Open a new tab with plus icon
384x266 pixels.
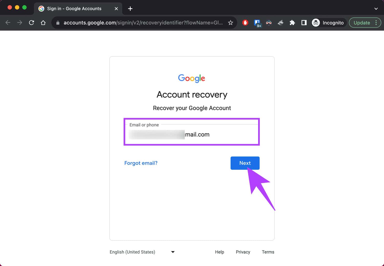click(130, 9)
